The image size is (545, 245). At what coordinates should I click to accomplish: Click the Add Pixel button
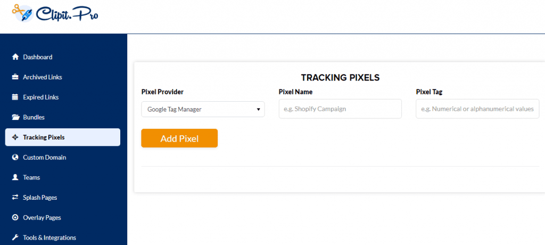(179, 138)
